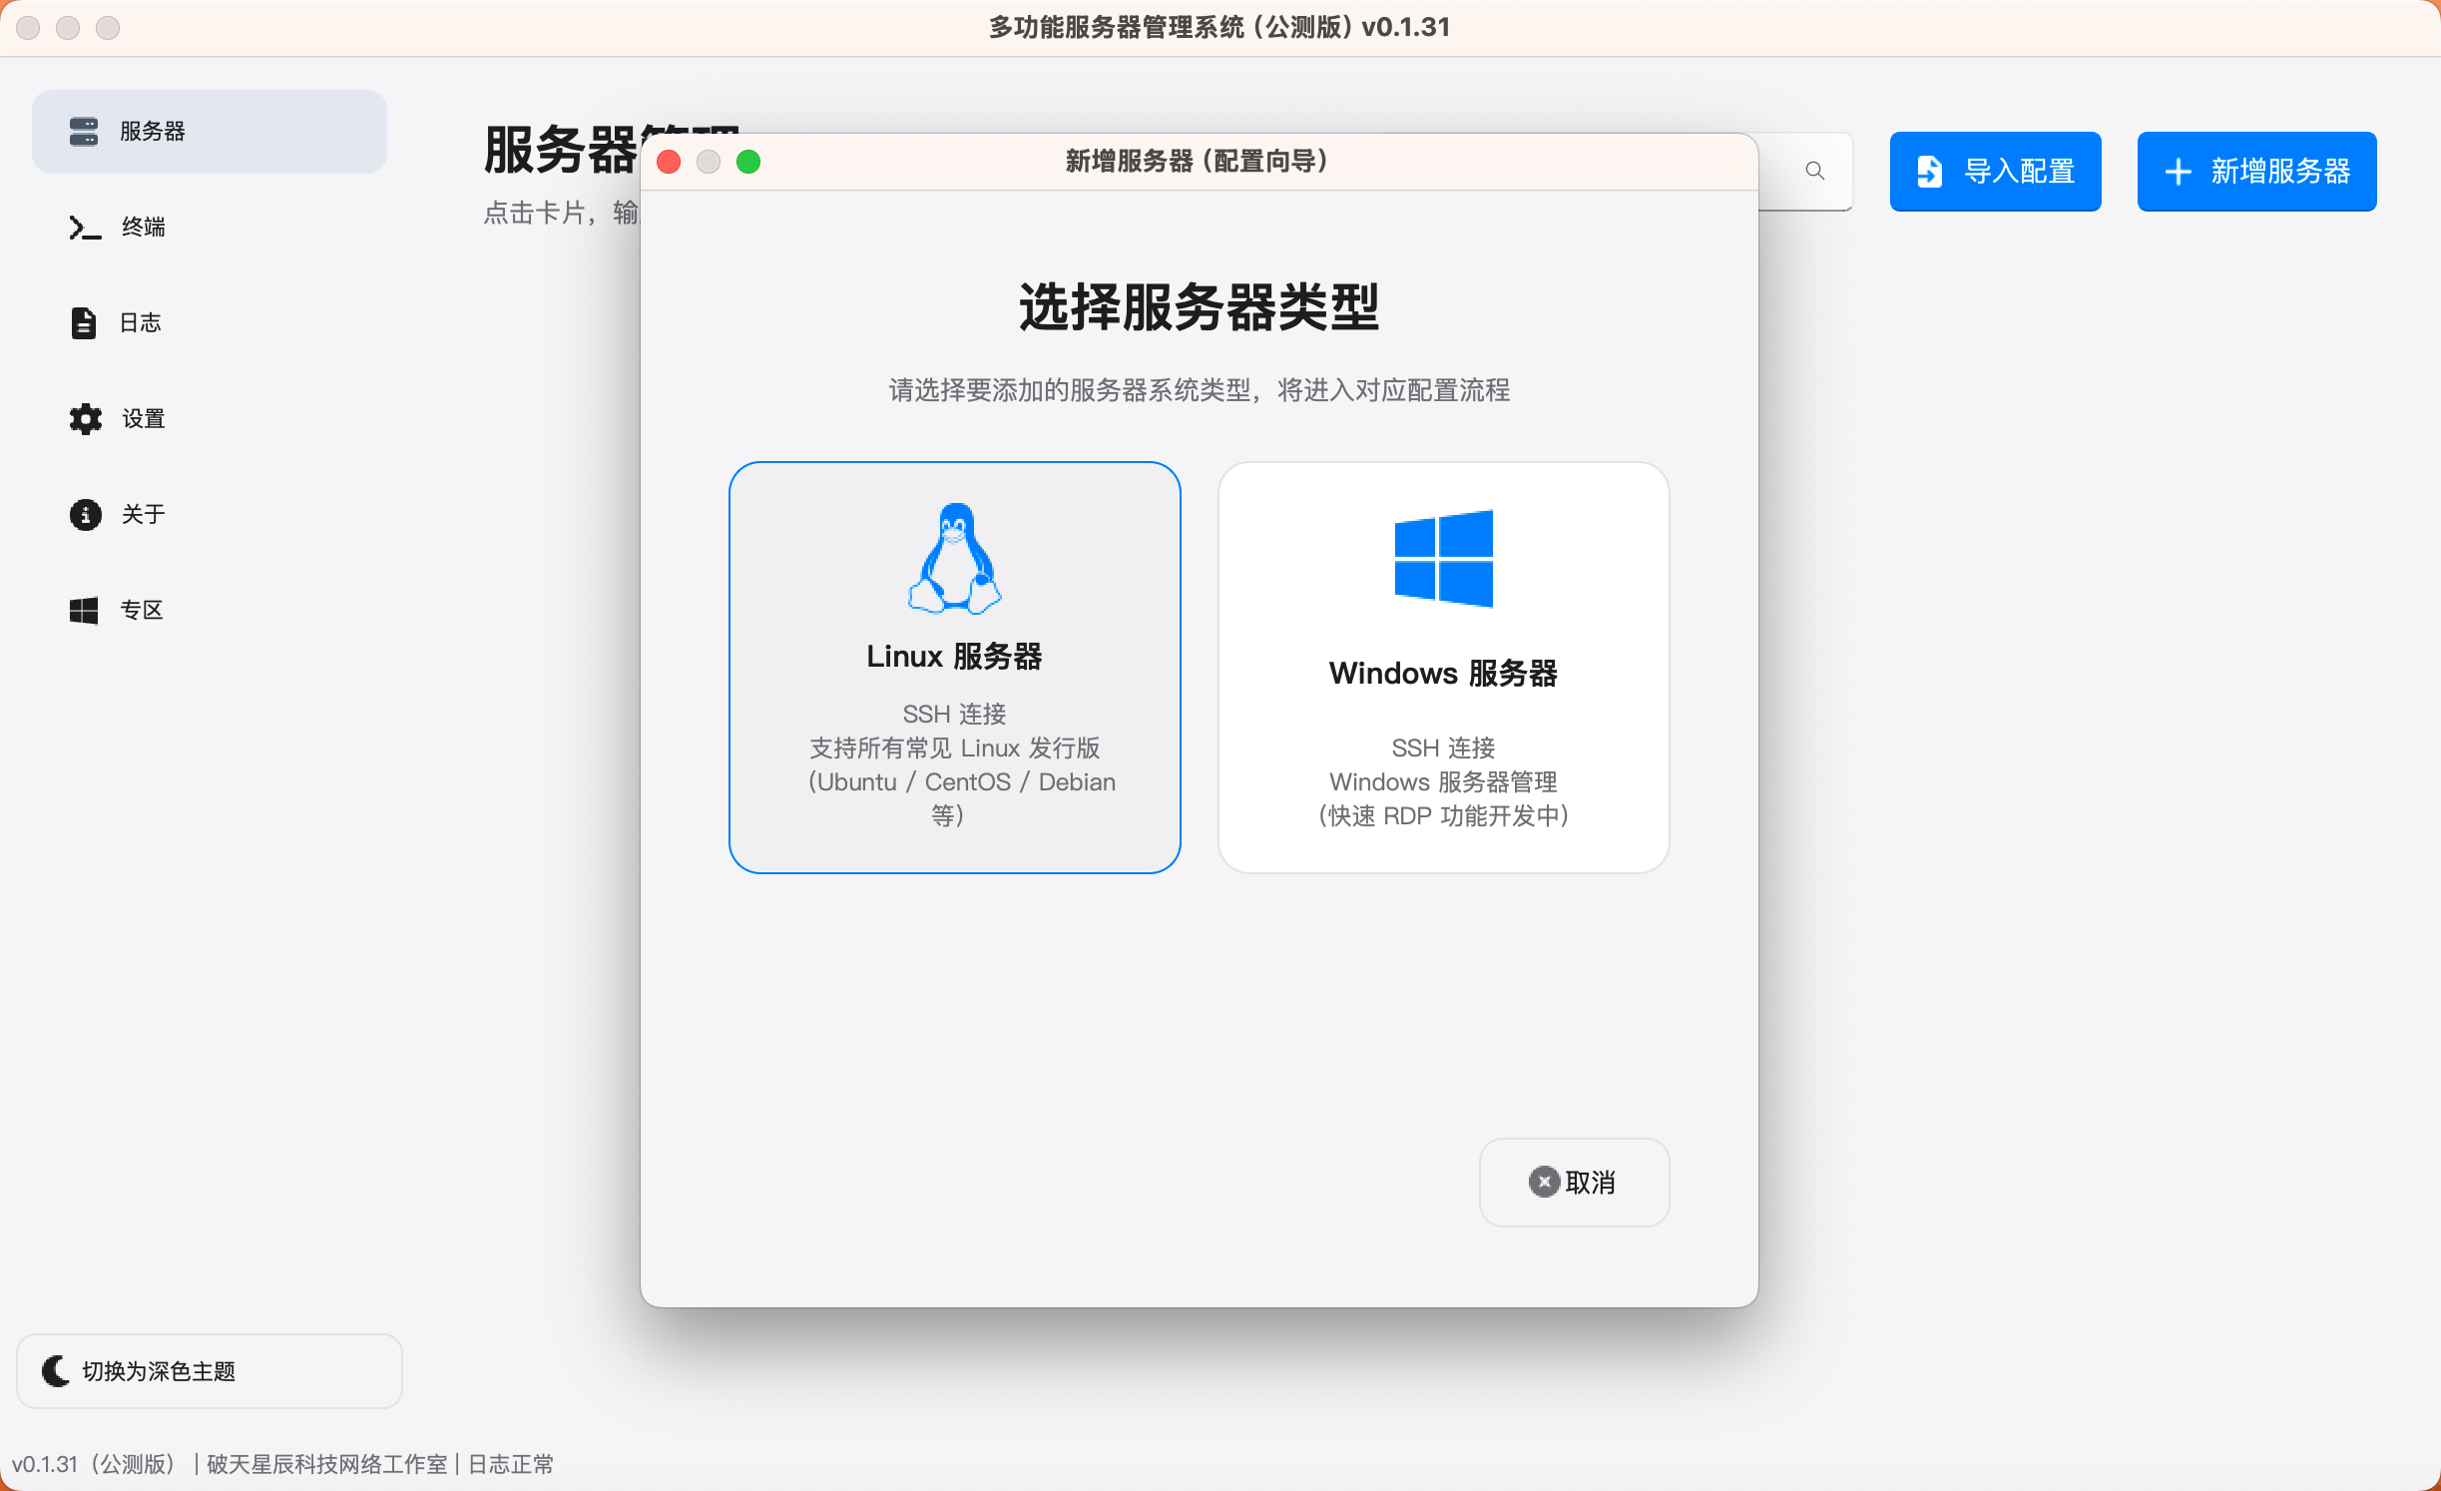Open the 设置 sidebar item
This screenshot has width=2441, height=1491.
click(x=210, y=418)
